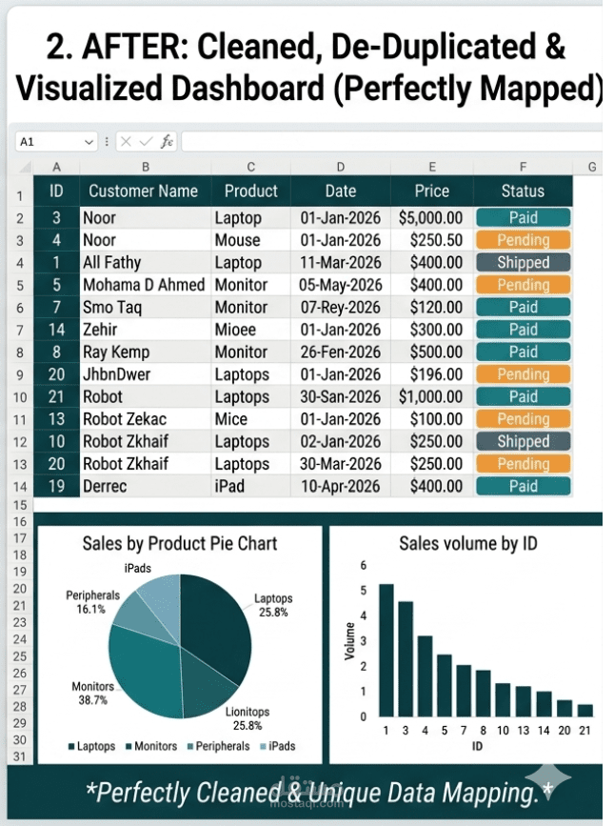This screenshot has height=826, width=614.
Task: Click the Paid badge for Smo Taq
Action: point(523,307)
